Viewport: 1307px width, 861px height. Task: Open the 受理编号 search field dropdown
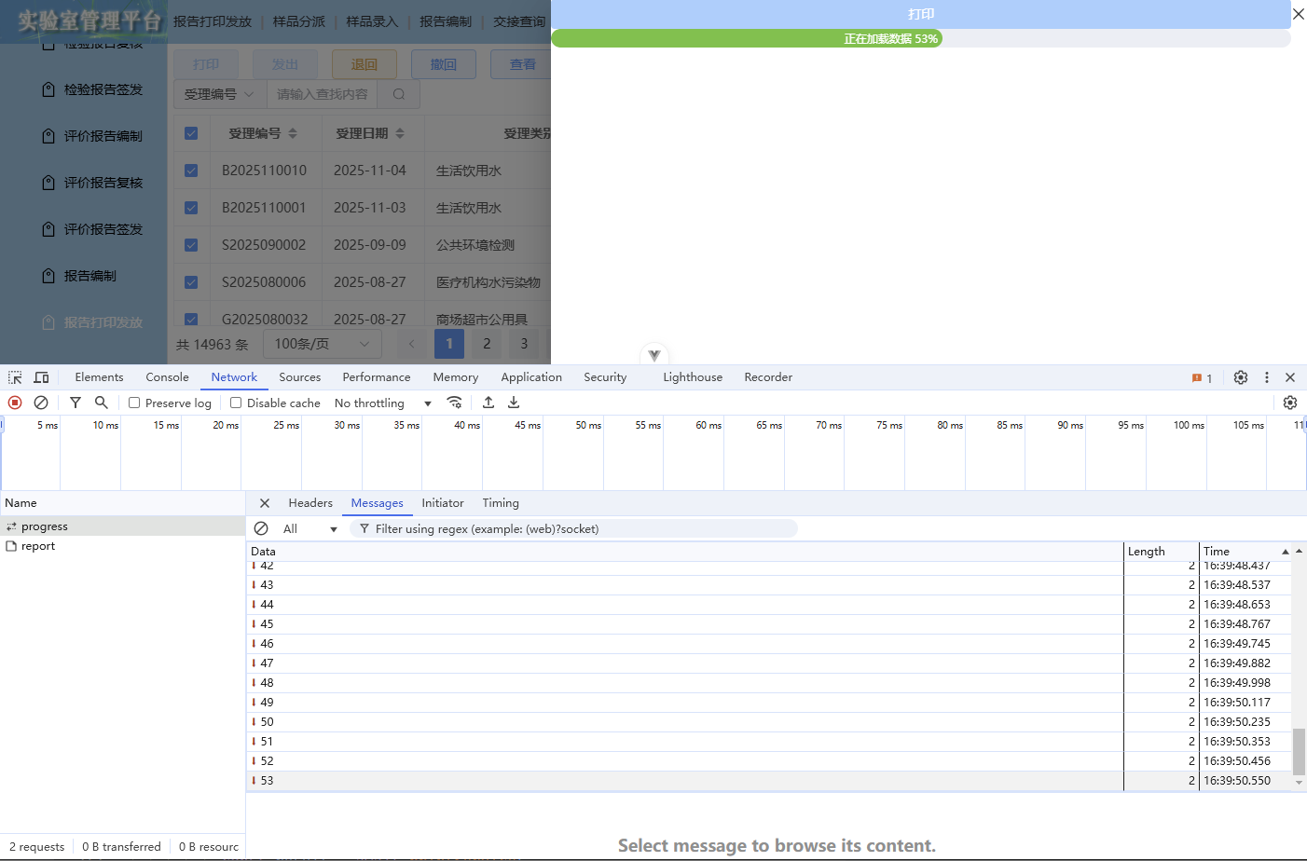point(218,94)
